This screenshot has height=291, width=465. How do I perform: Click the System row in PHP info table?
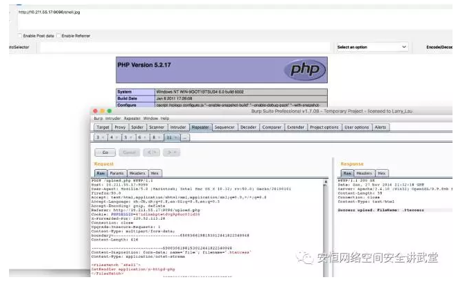(222, 91)
